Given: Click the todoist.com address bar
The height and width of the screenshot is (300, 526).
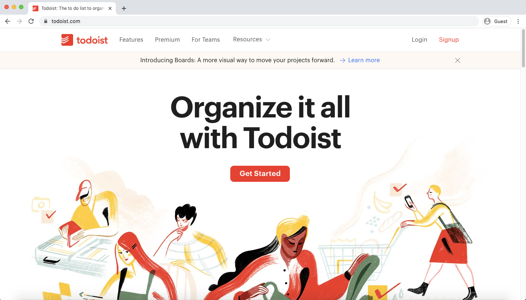Looking at the screenshot, I should [x=259, y=21].
